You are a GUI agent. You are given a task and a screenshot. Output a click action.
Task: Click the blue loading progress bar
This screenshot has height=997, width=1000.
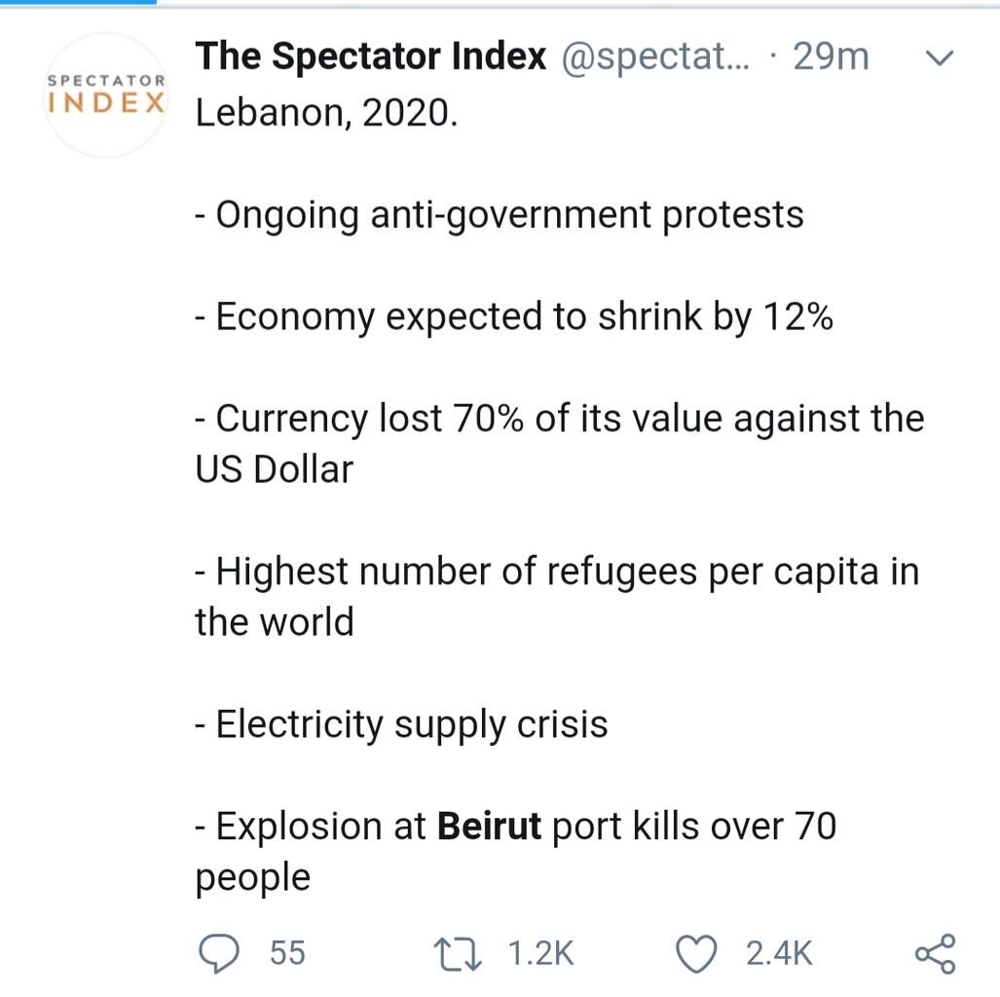click(78, 2)
